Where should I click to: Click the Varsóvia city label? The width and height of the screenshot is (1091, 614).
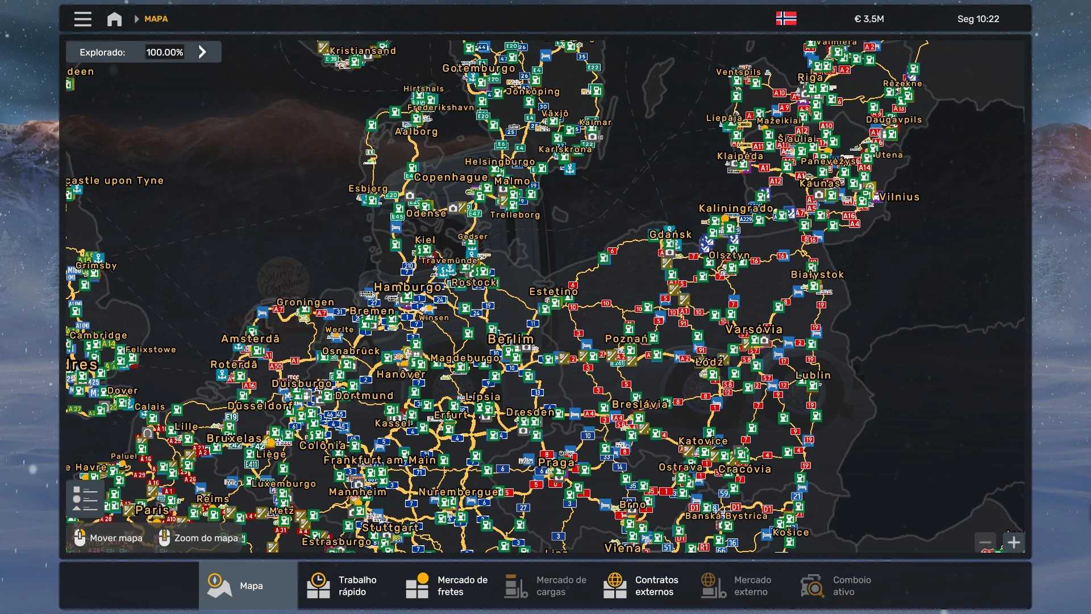(753, 329)
